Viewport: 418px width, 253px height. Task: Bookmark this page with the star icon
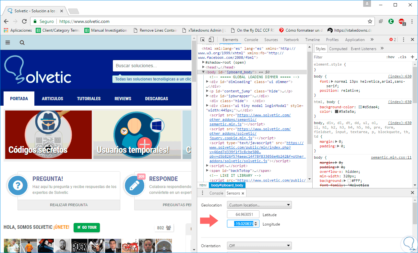coord(370,21)
